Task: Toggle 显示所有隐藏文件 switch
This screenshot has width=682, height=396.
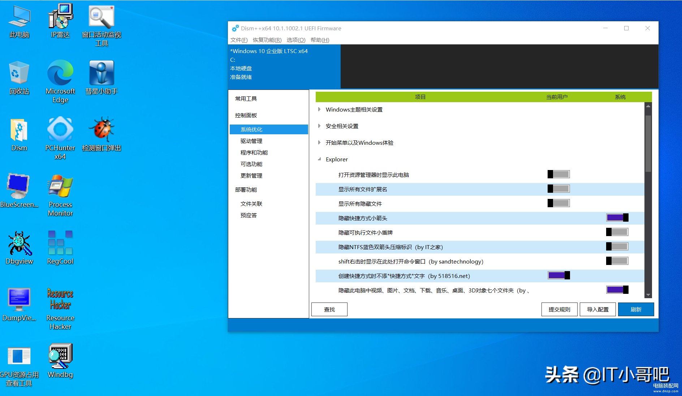Action: 558,203
